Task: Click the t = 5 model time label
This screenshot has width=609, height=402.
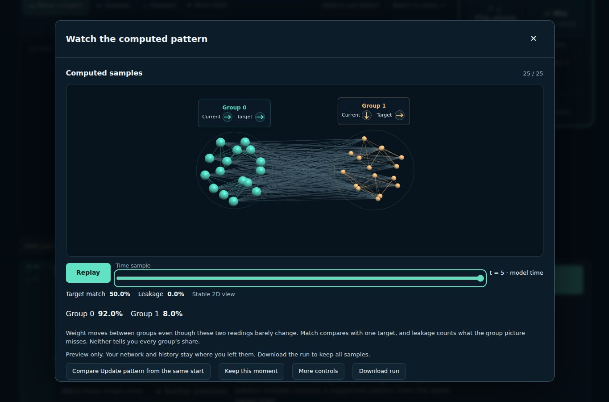Action: coord(516,273)
